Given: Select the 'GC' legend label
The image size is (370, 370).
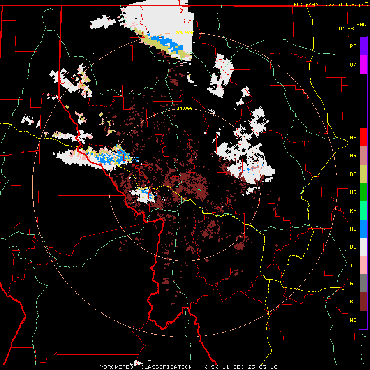Looking at the screenshot, I should pyautogui.click(x=353, y=284).
